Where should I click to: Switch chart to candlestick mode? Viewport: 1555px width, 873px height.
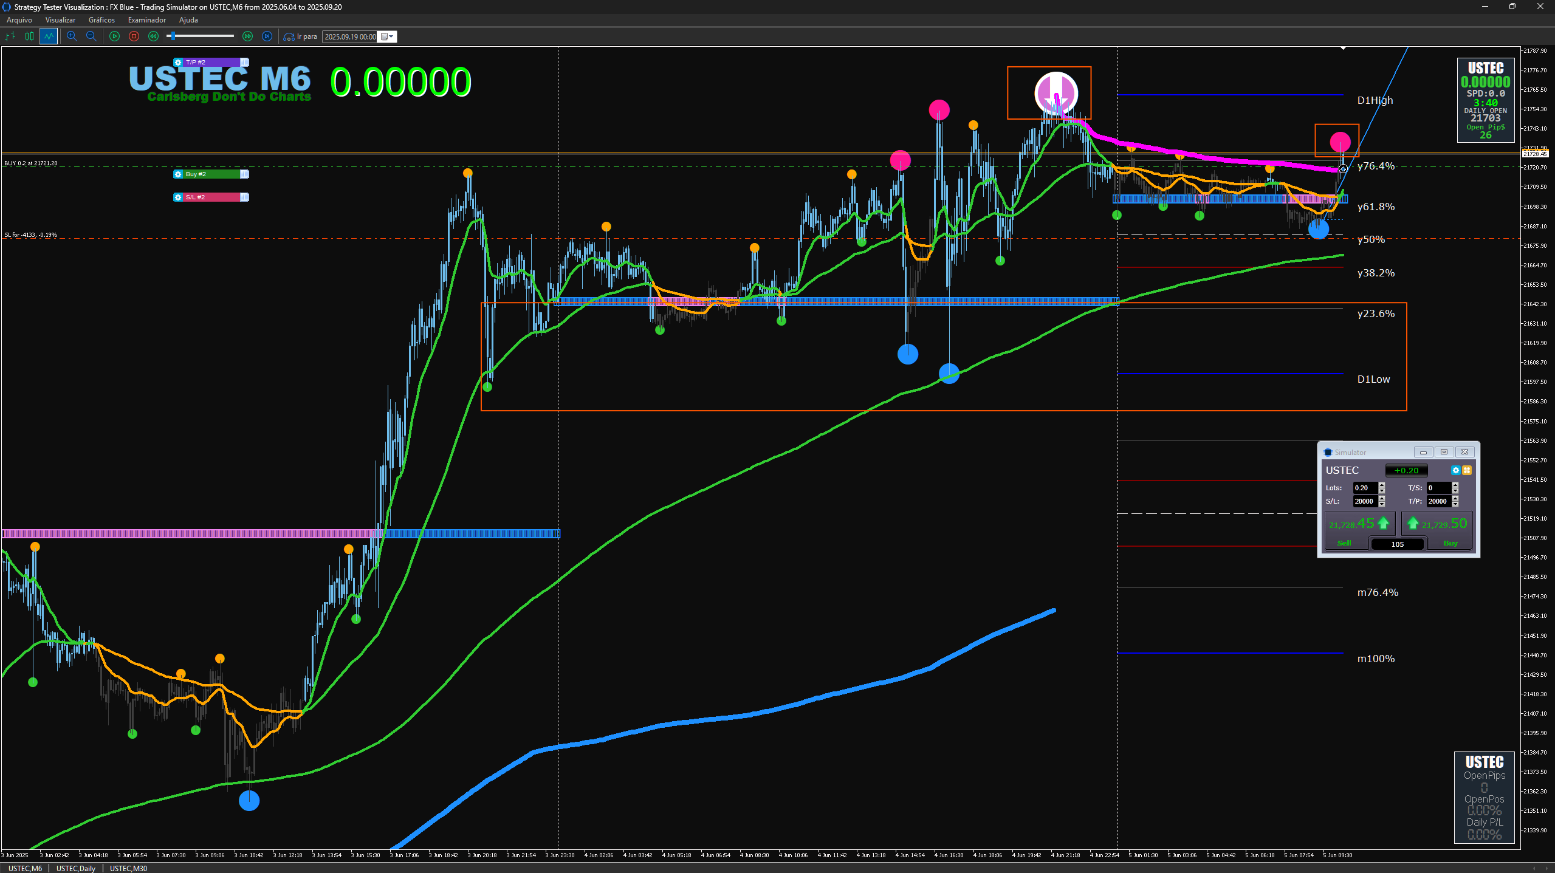click(x=29, y=36)
